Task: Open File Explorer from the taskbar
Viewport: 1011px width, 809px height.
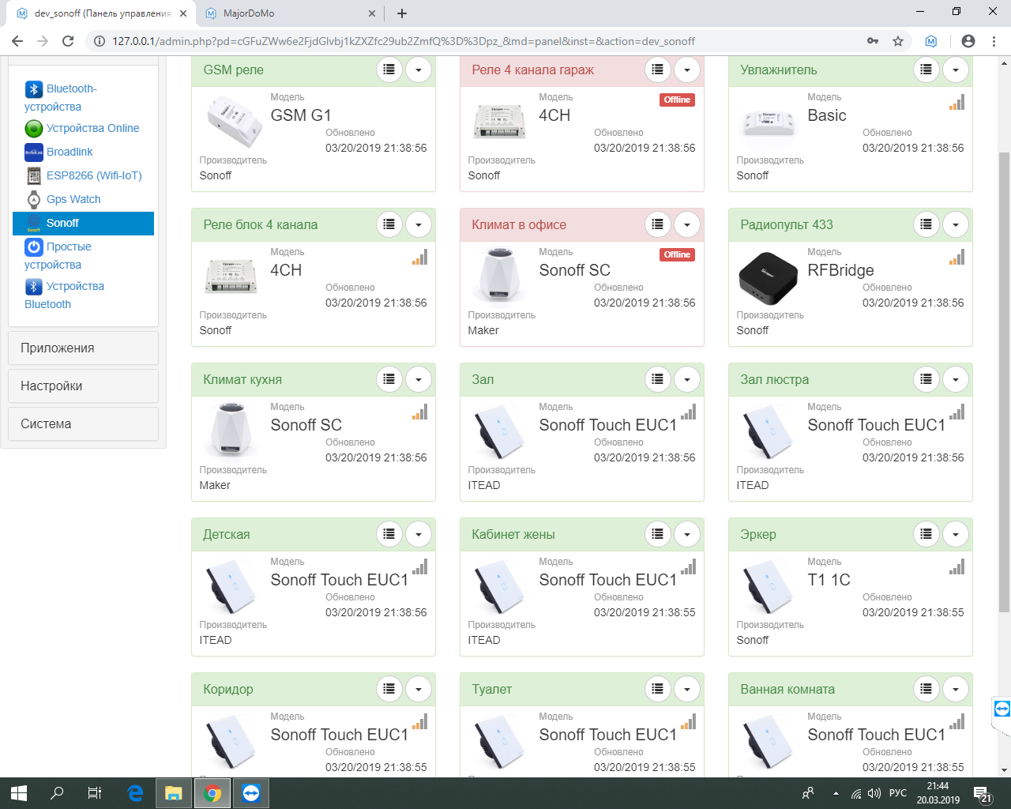Action: (x=174, y=793)
